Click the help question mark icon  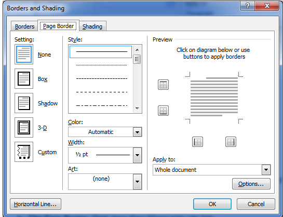coord(248,6)
